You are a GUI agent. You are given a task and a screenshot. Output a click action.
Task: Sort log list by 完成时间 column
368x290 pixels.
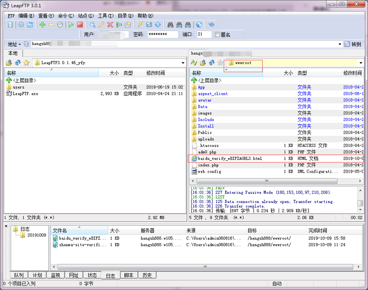[334, 231]
